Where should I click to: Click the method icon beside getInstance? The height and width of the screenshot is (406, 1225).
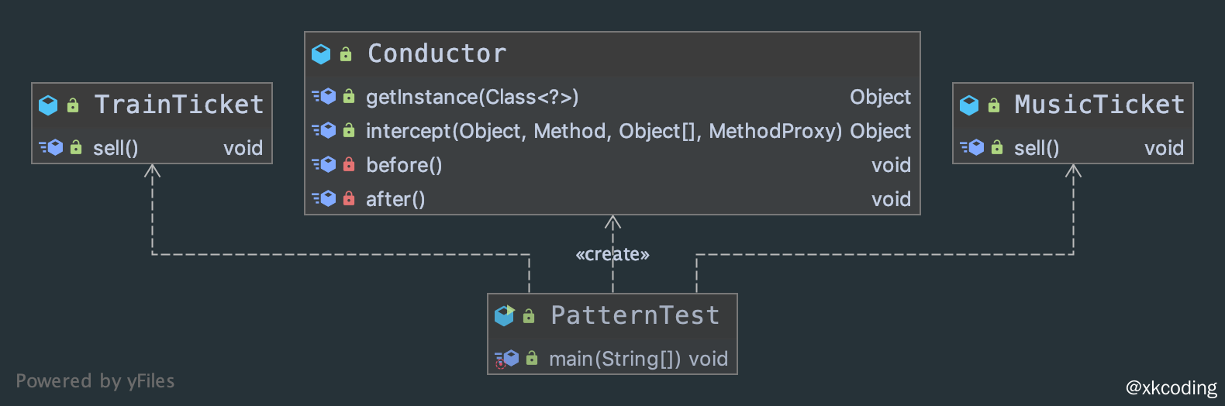click(324, 97)
